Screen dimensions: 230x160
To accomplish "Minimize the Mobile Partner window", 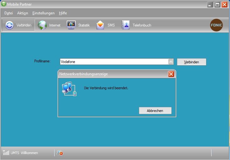I will coord(210,5).
